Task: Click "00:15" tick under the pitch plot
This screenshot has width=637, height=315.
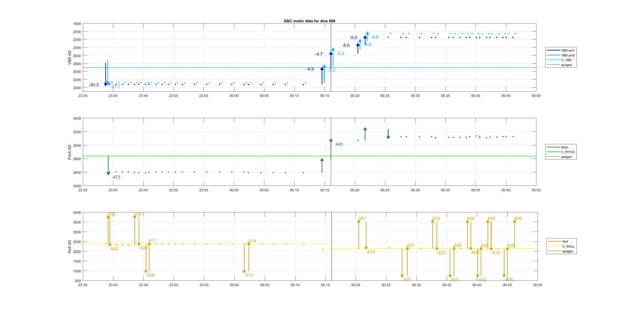Action: pyautogui.click(x=324, y=190)
